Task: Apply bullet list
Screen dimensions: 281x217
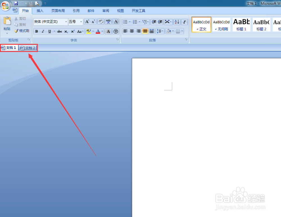Action: click(x=125, y=22)
